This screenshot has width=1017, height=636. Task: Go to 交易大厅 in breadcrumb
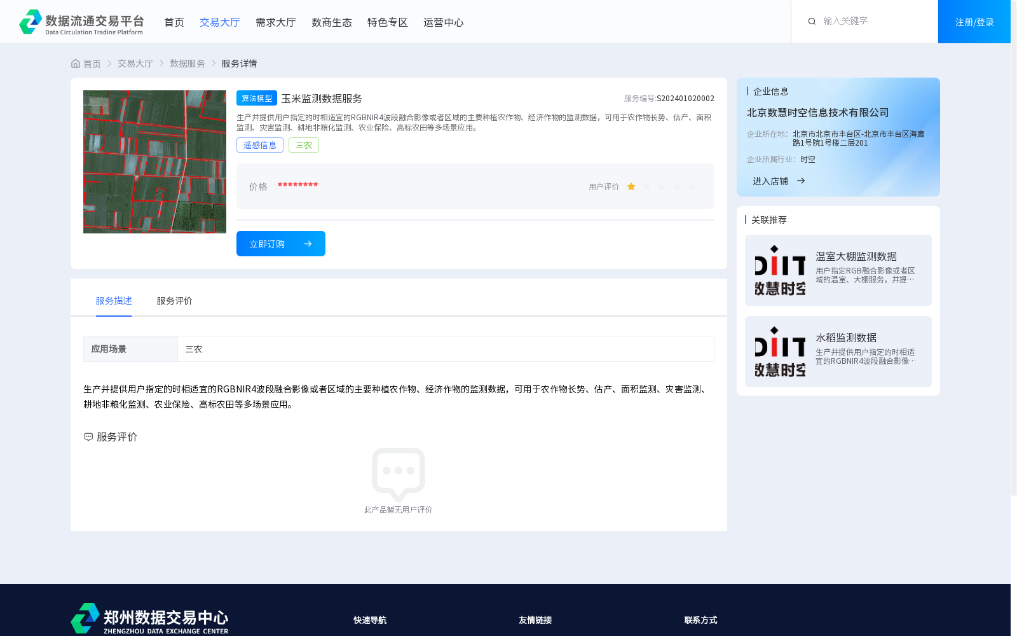[135, 64]
